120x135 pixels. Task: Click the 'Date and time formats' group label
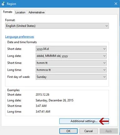click(x=22, y=42)
